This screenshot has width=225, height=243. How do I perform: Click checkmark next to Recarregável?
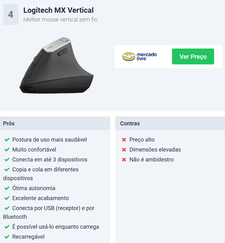tap(7, 237)
